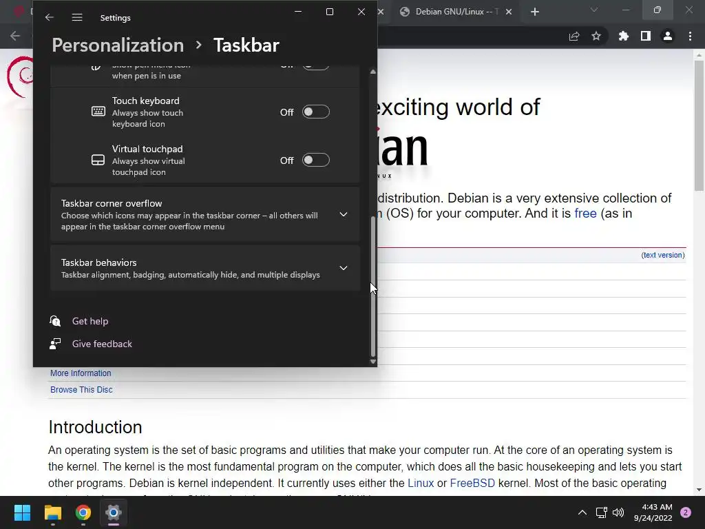Toggle the Virtual touchpad switch
Image resolution: width=705 pixels, height=529 pixels.
pos(315,160)
